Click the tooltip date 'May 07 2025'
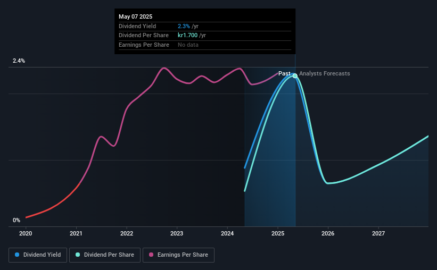The image size is (437, 270). [x=135, y=16]
